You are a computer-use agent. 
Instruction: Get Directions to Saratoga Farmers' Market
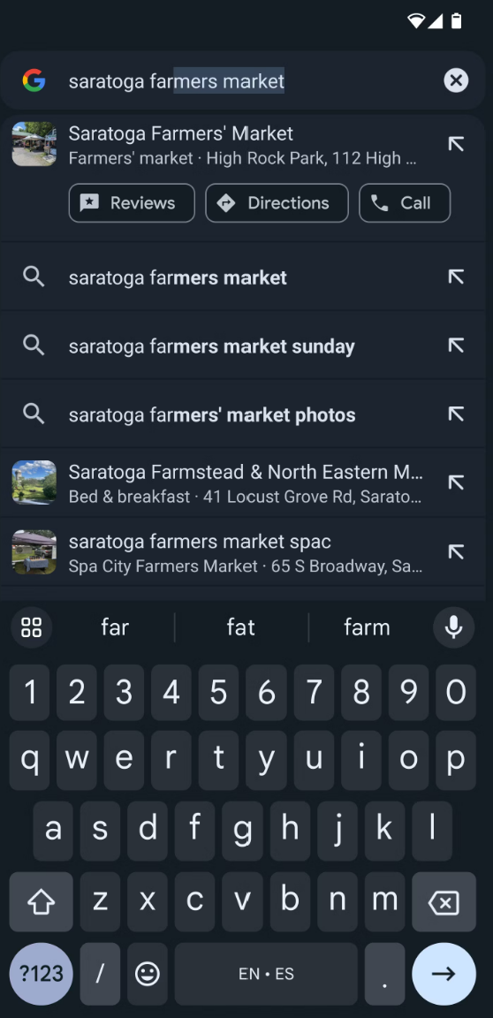point(277,203)
